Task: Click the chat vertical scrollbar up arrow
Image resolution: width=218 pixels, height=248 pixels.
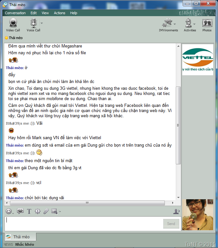Action: coord(178,46)
